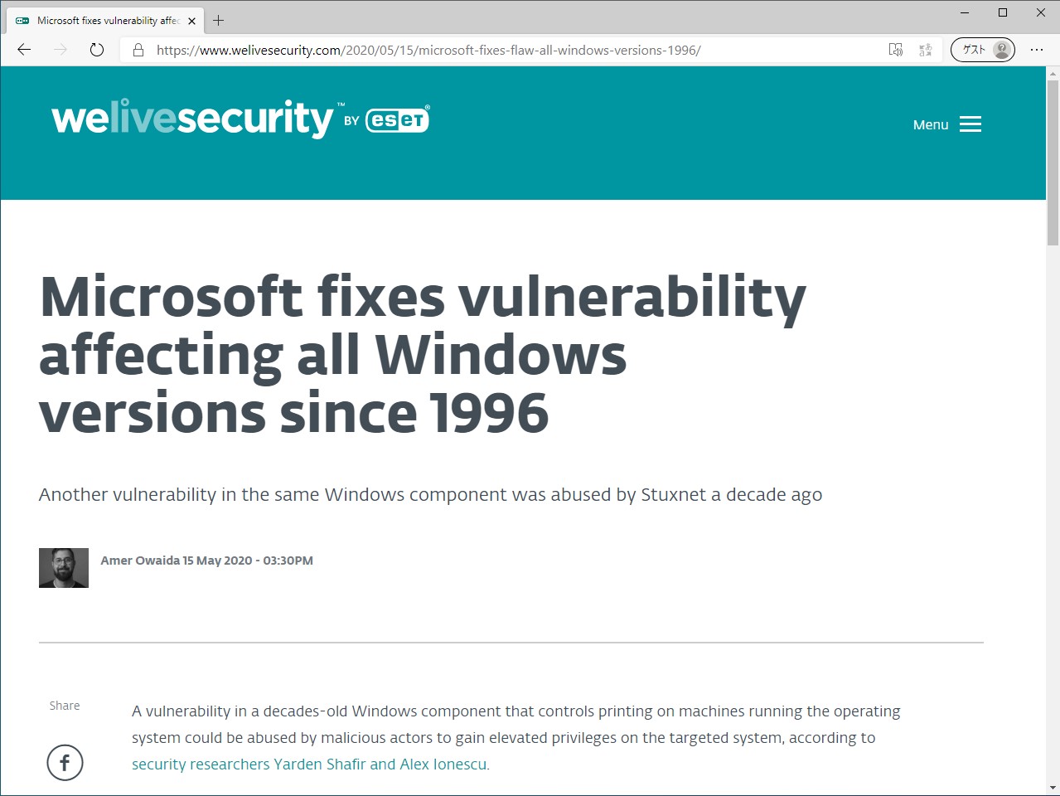Translate the page using the translate icon

point(925,50)
